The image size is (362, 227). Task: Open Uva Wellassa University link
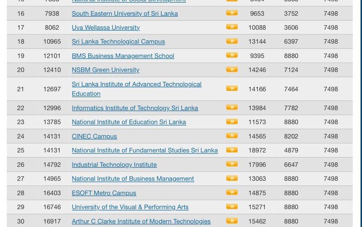[x=106, y=28]
